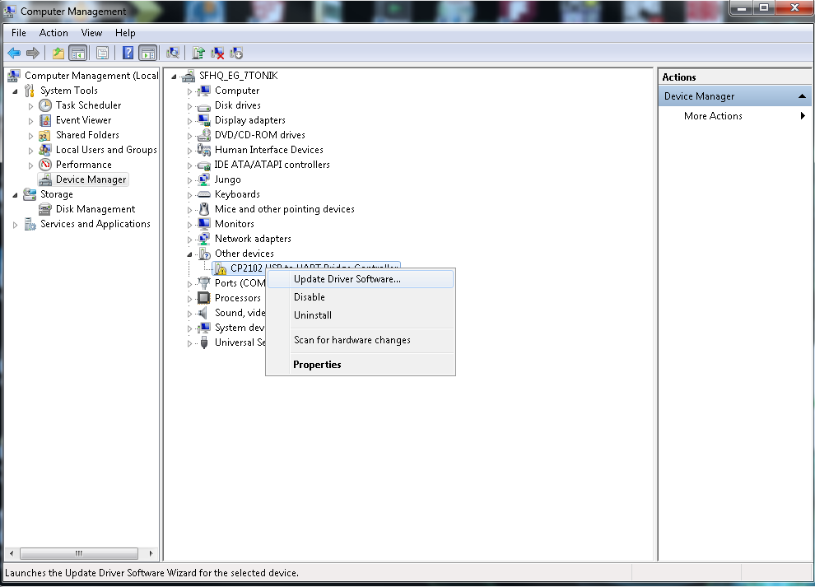
Task: Expand the Ports (COM) category arrow
Action: tap(189, 284)
